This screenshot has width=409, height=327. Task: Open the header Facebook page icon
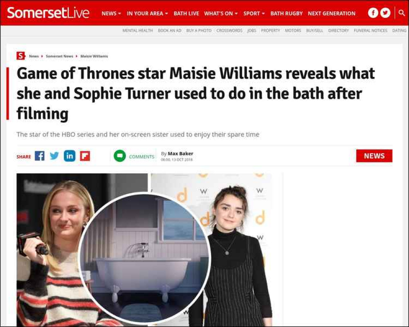pos(373,13)
